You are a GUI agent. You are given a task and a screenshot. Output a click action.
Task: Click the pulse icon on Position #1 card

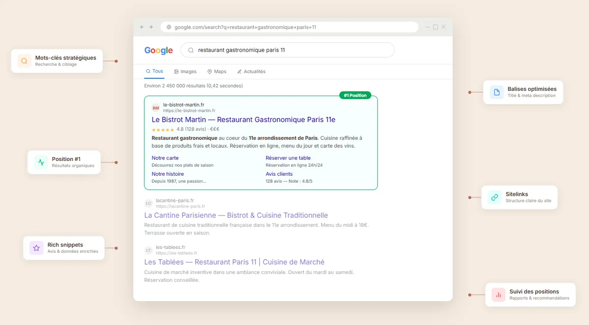point(41,162)
